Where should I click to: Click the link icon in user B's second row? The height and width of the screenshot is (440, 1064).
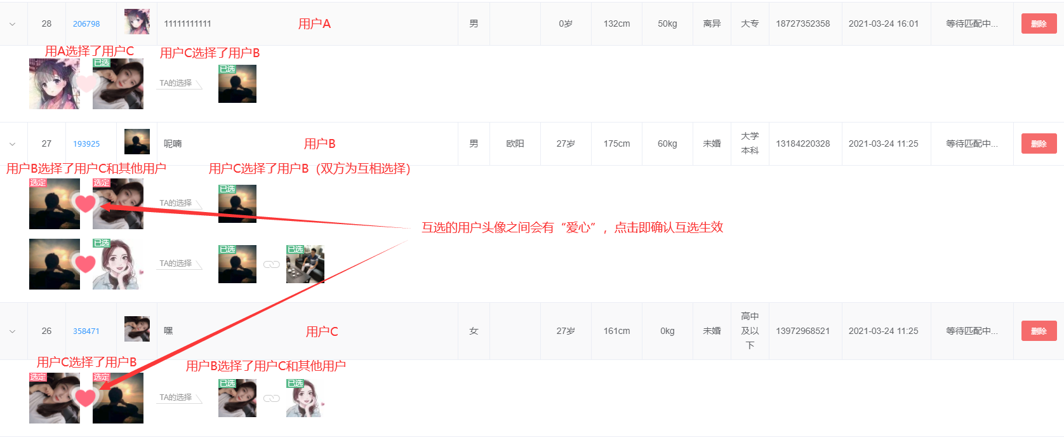pos(272,265)
